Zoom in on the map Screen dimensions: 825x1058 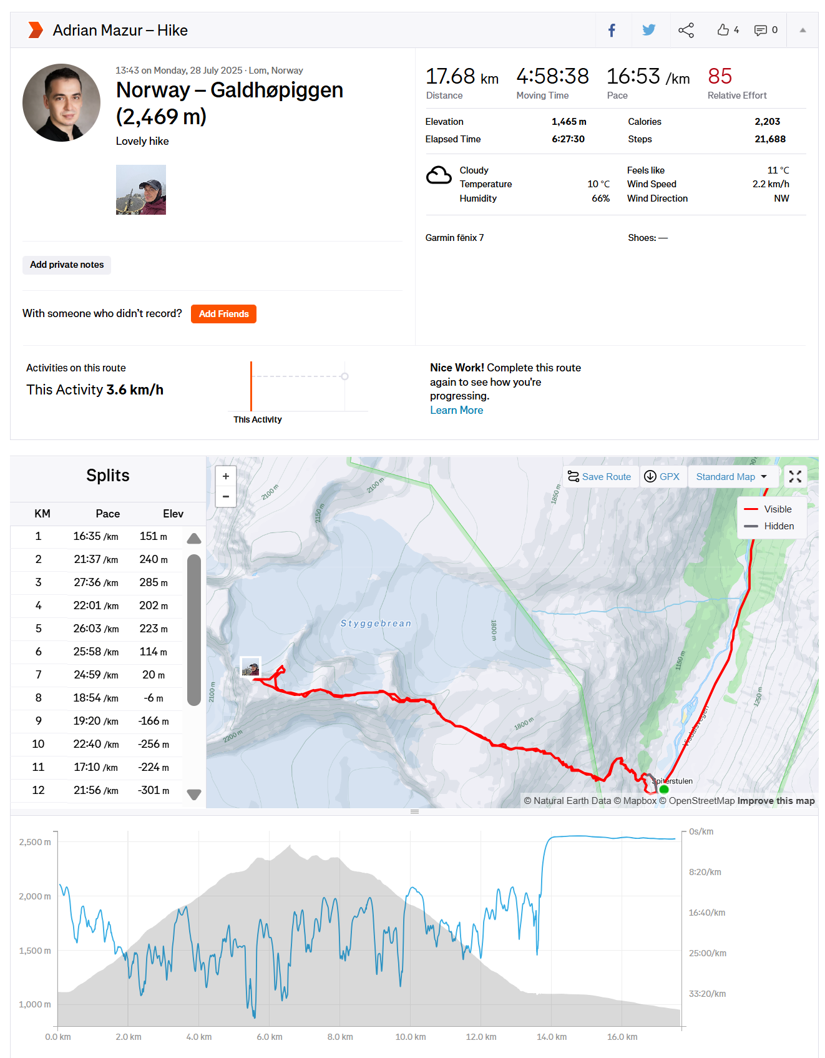pos(226,476)
